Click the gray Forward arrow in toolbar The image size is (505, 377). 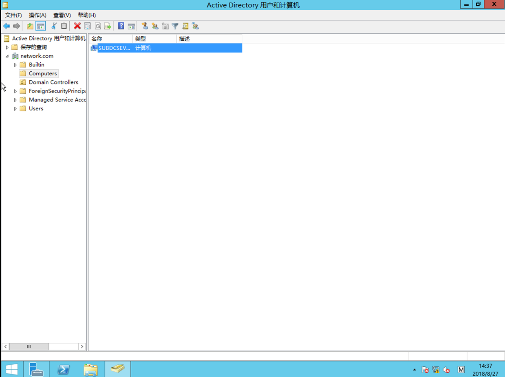(x=16, y=26)
